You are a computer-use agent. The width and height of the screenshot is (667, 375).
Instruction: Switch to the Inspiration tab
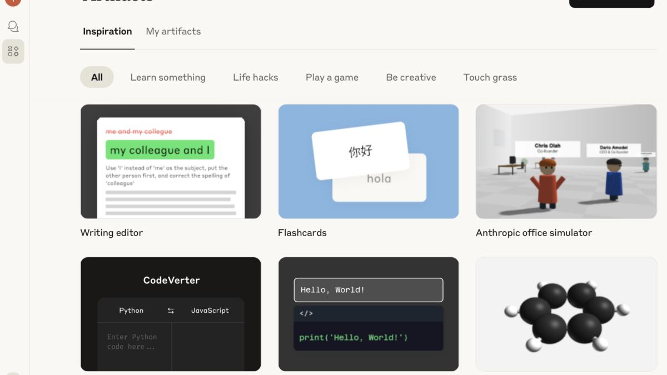coord(107,32)
